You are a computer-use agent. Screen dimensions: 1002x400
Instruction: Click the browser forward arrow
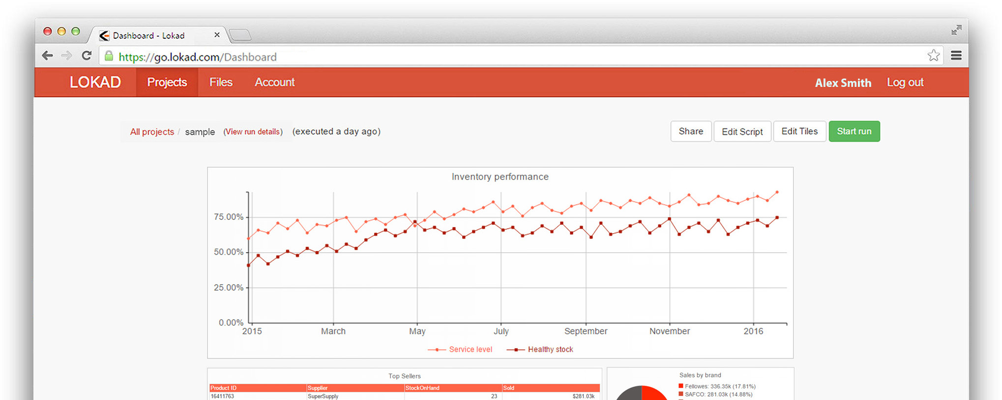coord(67,55)
